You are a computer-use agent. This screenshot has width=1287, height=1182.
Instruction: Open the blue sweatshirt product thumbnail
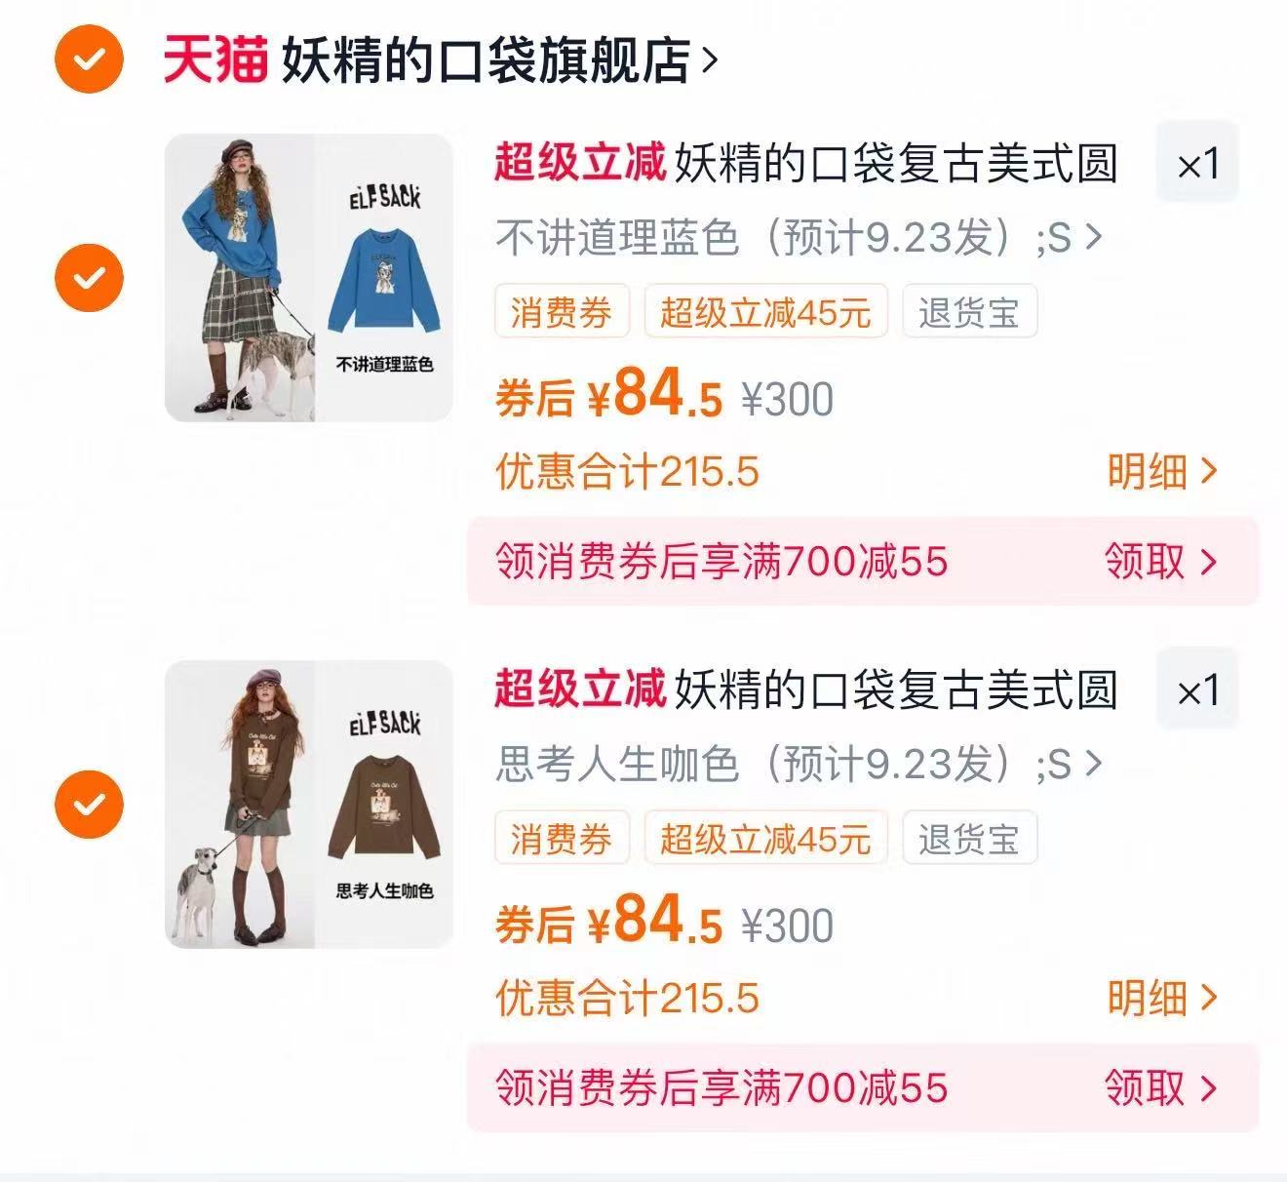(309, 278)
